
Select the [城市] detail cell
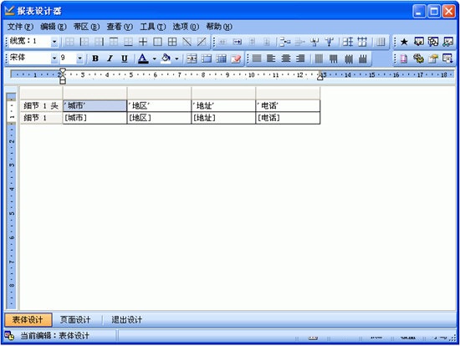tap(95, 118)
